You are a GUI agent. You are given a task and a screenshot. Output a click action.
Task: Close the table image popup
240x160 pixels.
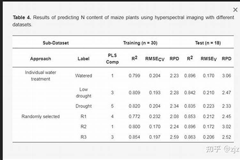pyautogui.click(x=235, y=10)
